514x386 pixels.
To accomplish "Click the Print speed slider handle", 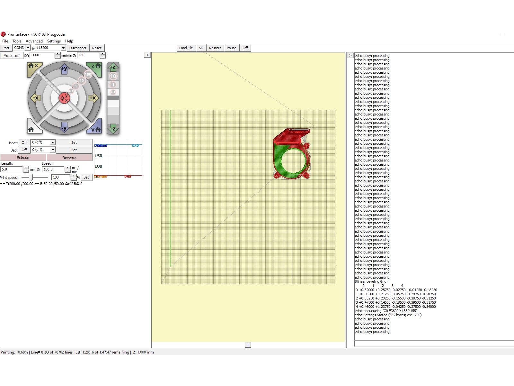I will (31, 177).
